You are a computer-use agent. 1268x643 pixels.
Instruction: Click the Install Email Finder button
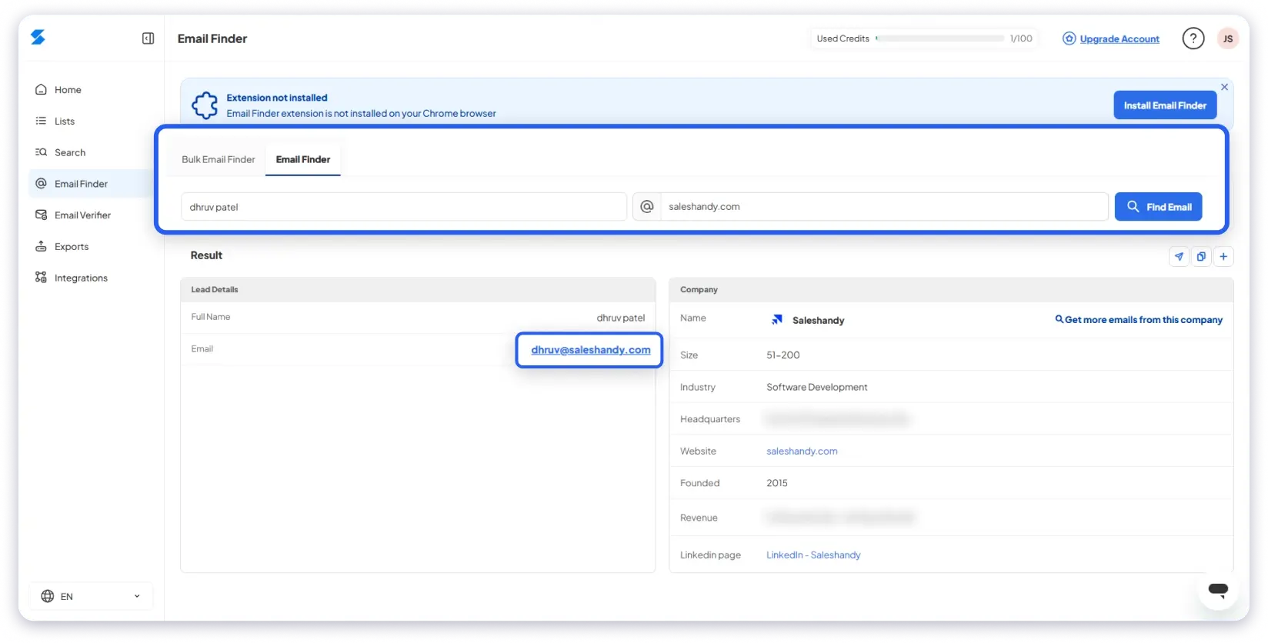coord(1165,105)
